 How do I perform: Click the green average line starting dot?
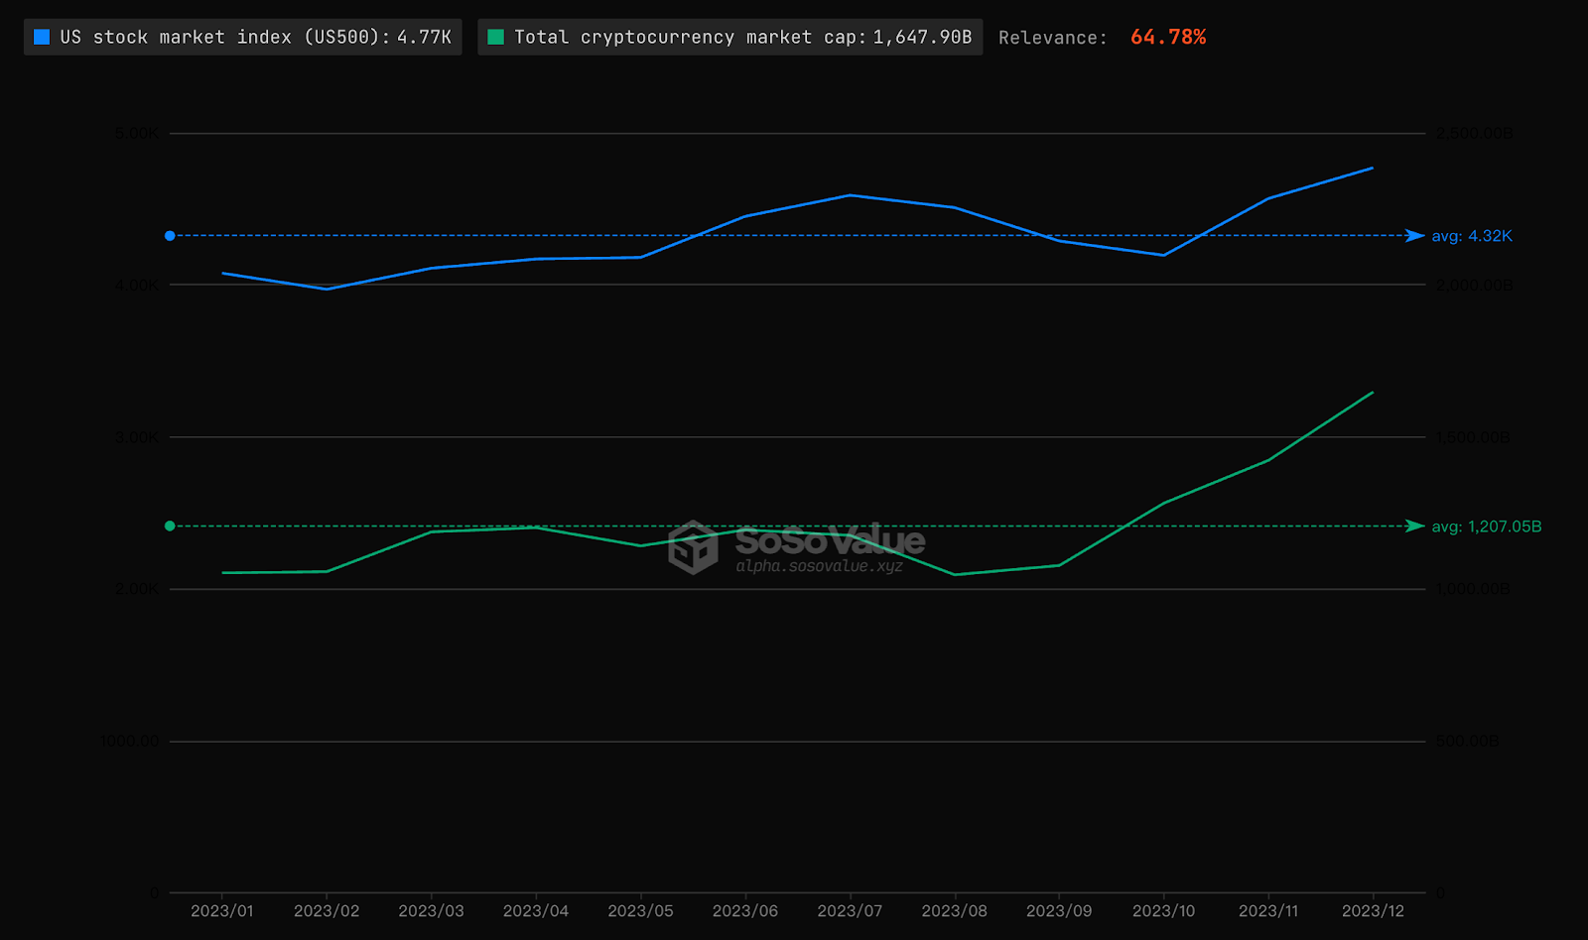coord(170,527)
